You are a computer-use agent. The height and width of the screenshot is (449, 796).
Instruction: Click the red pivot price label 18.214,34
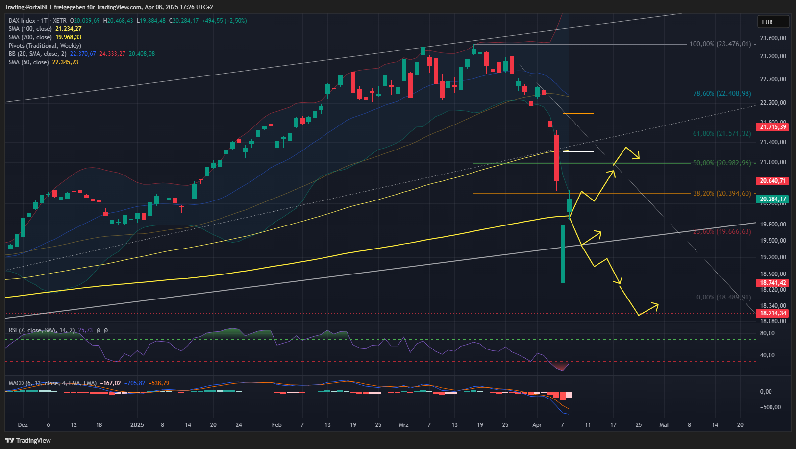(773, 313)
